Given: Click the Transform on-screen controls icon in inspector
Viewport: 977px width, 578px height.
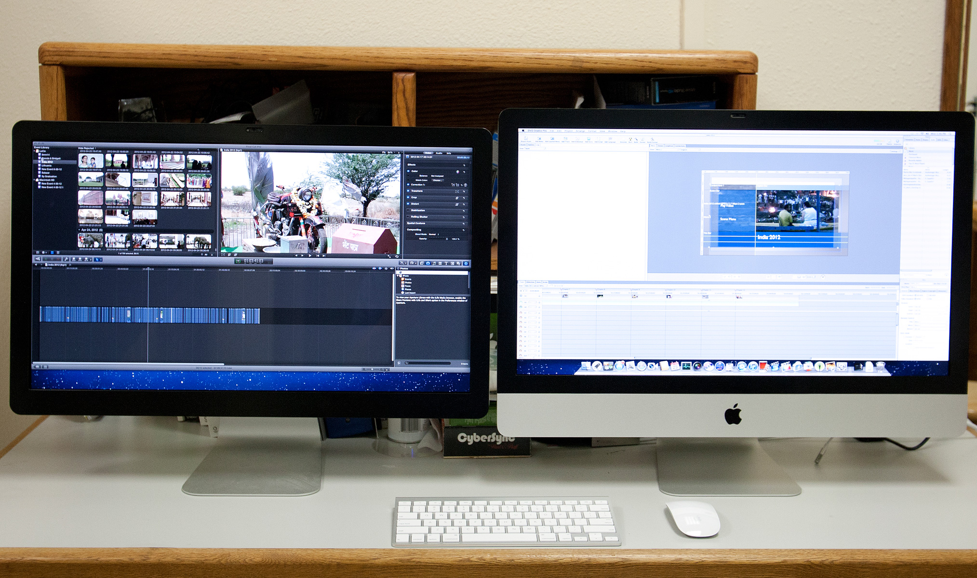Looking at the screenshot, I should [457, 191].
